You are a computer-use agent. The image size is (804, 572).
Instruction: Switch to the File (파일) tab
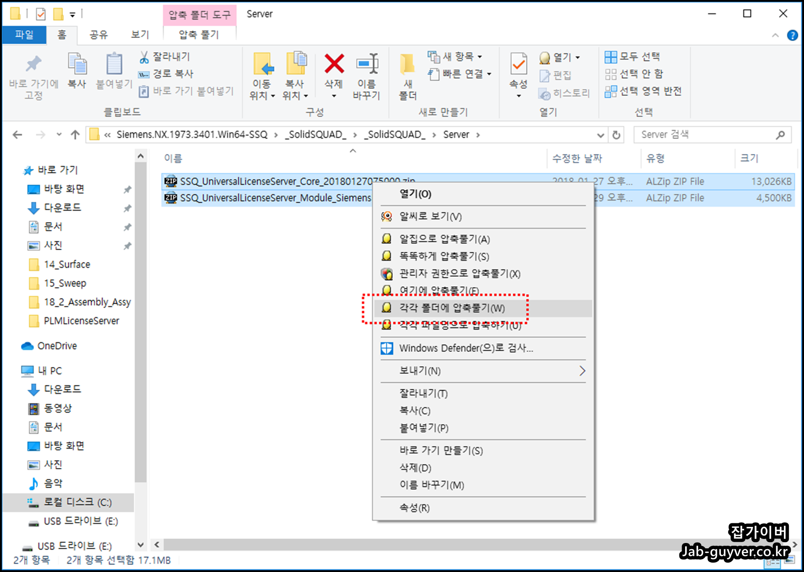pyautogui.click(x=24, y=34)
